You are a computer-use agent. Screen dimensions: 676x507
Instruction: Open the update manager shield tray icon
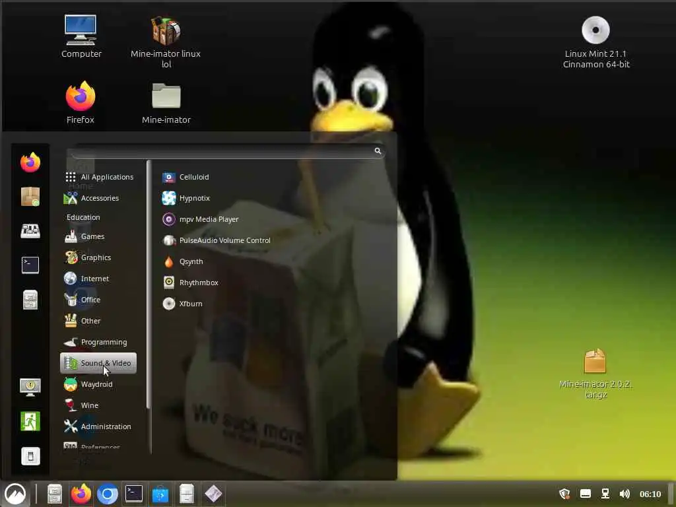(x=564, y=494)
